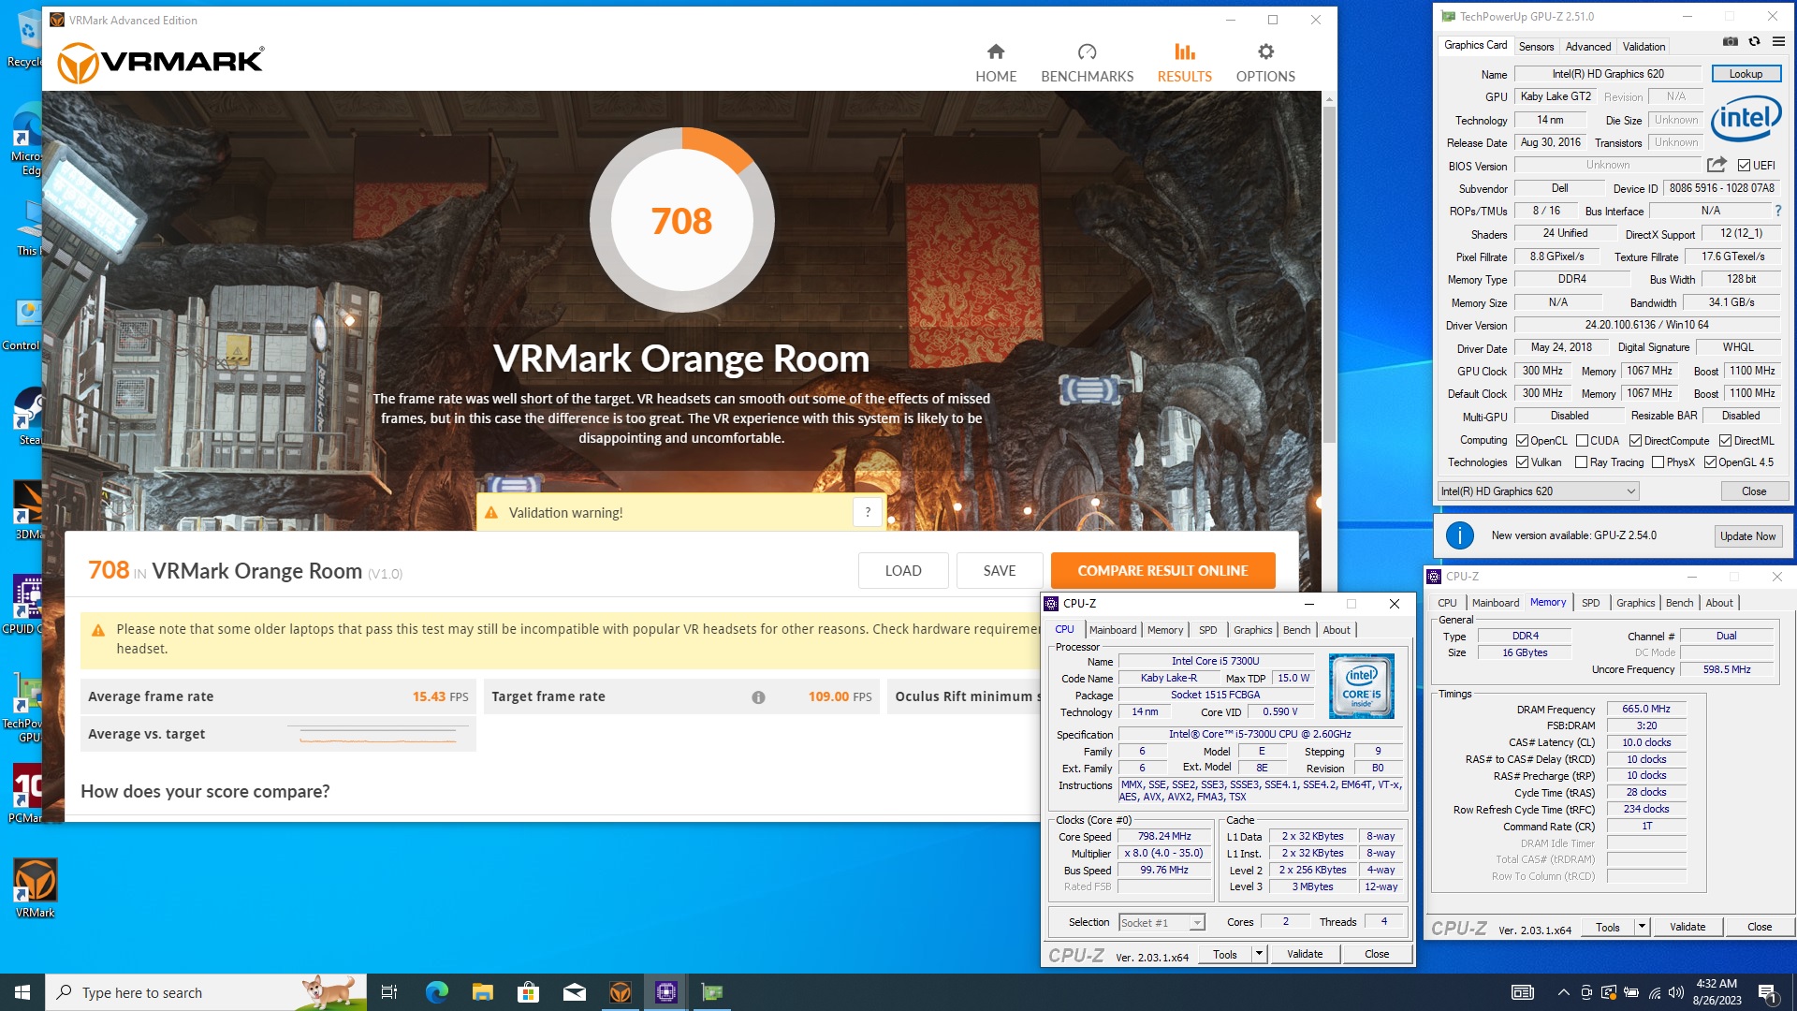Open GPU-Z hamburger menu icon

tap(1778, 42)
